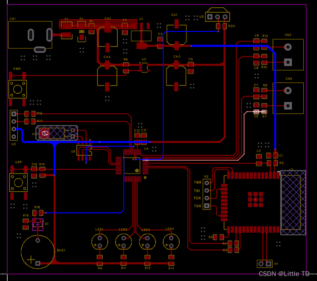Click the R2 label text
Image resolution: width=317 pixels, height=281 pixels.
[x=282, y=163]
